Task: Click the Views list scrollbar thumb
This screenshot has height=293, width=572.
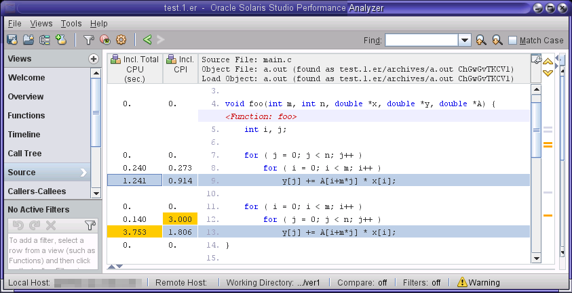Action: 96,112
